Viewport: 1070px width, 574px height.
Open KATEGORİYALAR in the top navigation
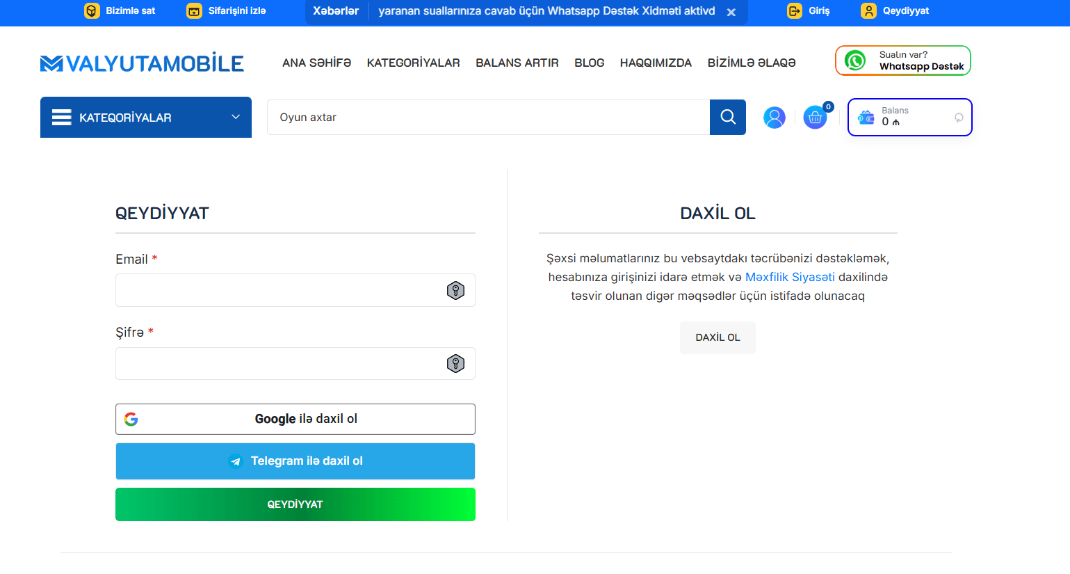click(413, 63)
